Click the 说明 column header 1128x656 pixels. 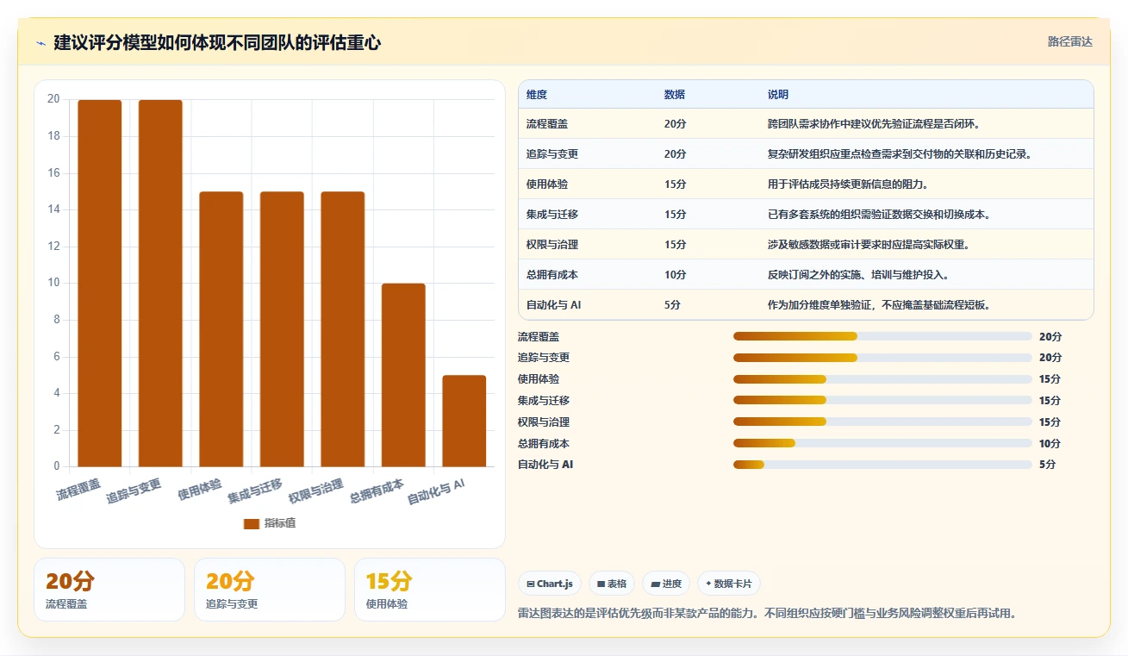click(778, 95)
